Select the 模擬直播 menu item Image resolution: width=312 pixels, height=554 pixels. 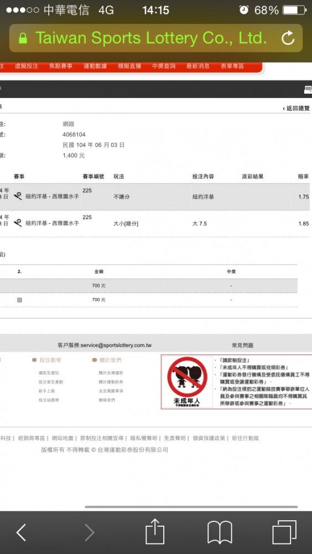129,66
